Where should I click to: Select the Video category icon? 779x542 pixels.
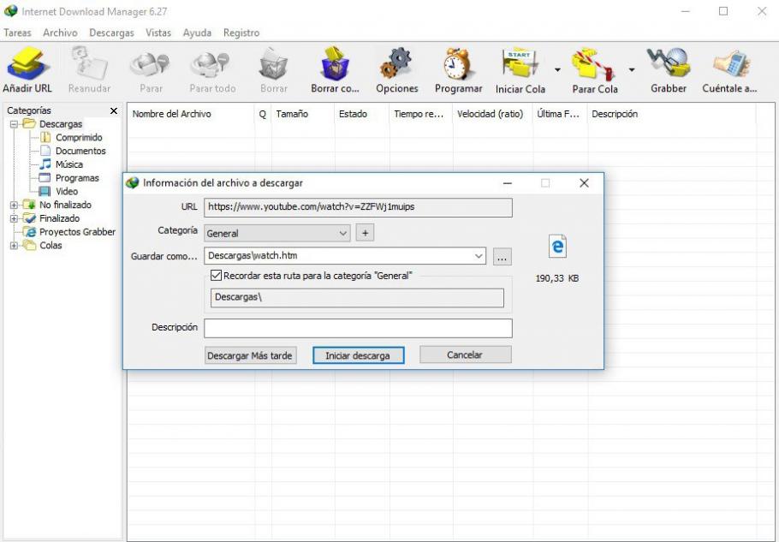pos(45,191)
